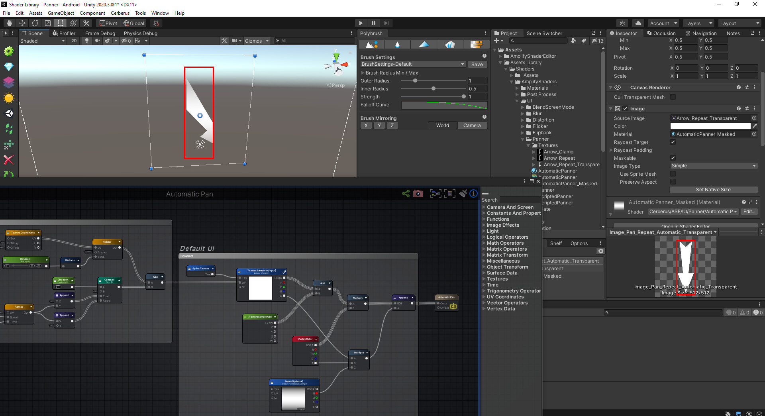Open the Cerberus menu

[120, 13]
